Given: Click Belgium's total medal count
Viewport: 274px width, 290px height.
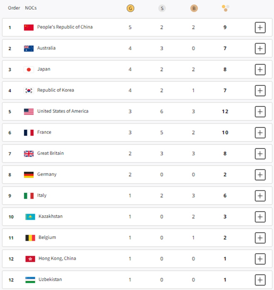Looking at the screenshot, I should [x=225, y=237].
